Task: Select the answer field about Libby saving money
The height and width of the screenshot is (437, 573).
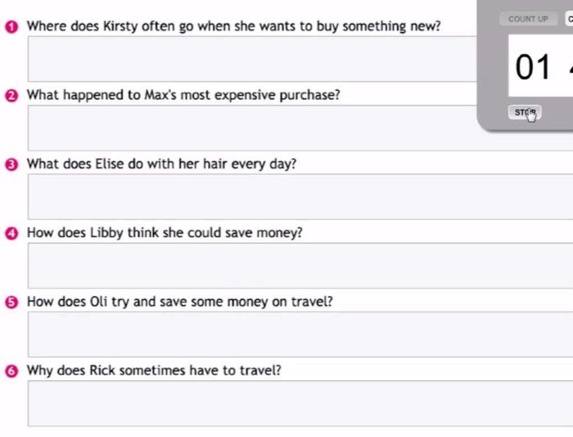Action: click(300, 265)
